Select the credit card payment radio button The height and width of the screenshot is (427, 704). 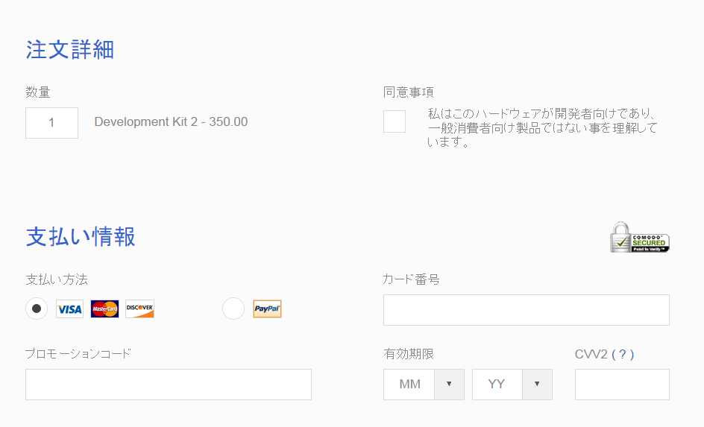(37, 309)
